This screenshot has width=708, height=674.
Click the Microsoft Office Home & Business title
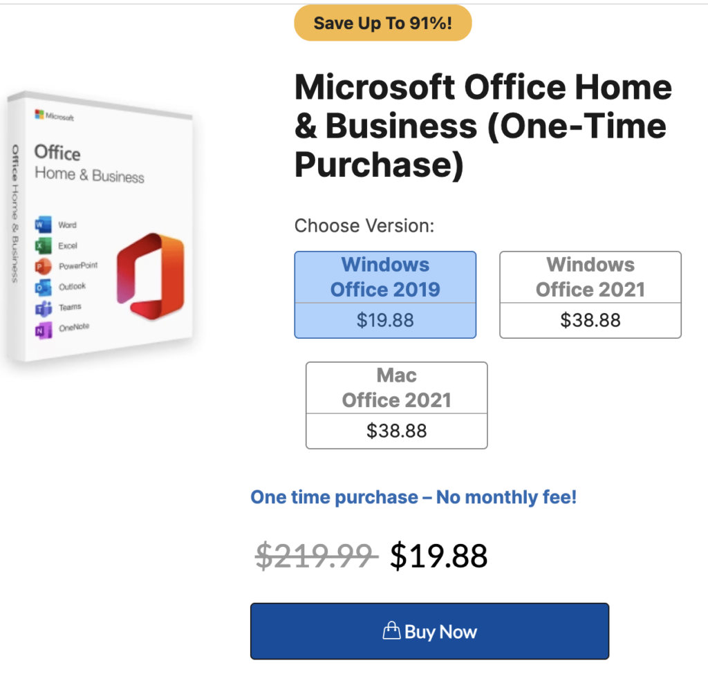tap(483, 127)
